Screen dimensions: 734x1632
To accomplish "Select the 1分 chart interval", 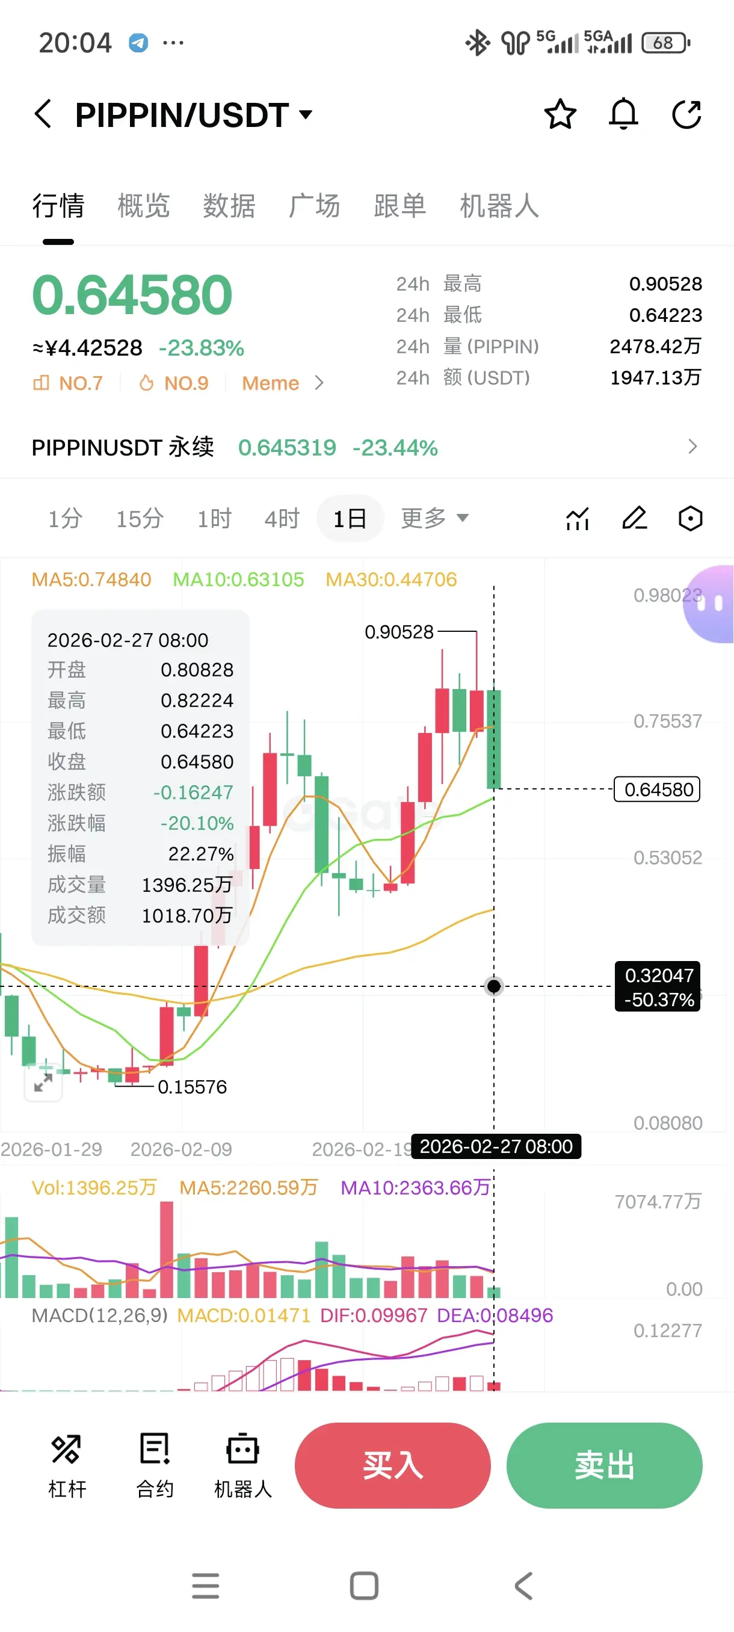I will pyautogui.click(x=65, y=519).
